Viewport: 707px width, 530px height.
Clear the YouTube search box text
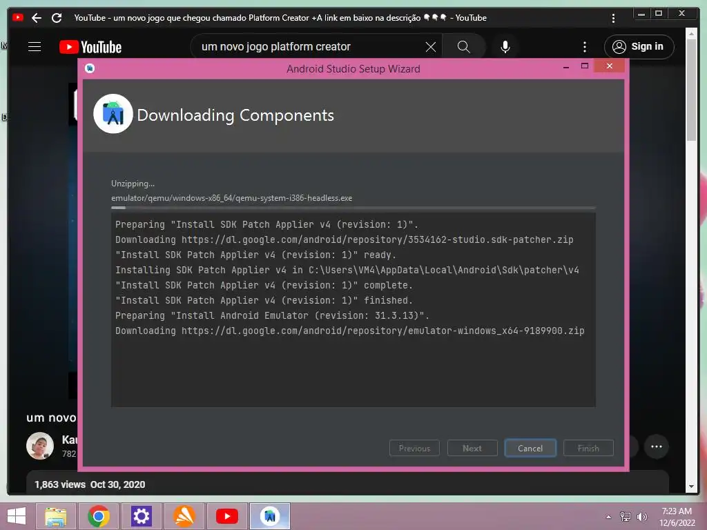(431, 47)
